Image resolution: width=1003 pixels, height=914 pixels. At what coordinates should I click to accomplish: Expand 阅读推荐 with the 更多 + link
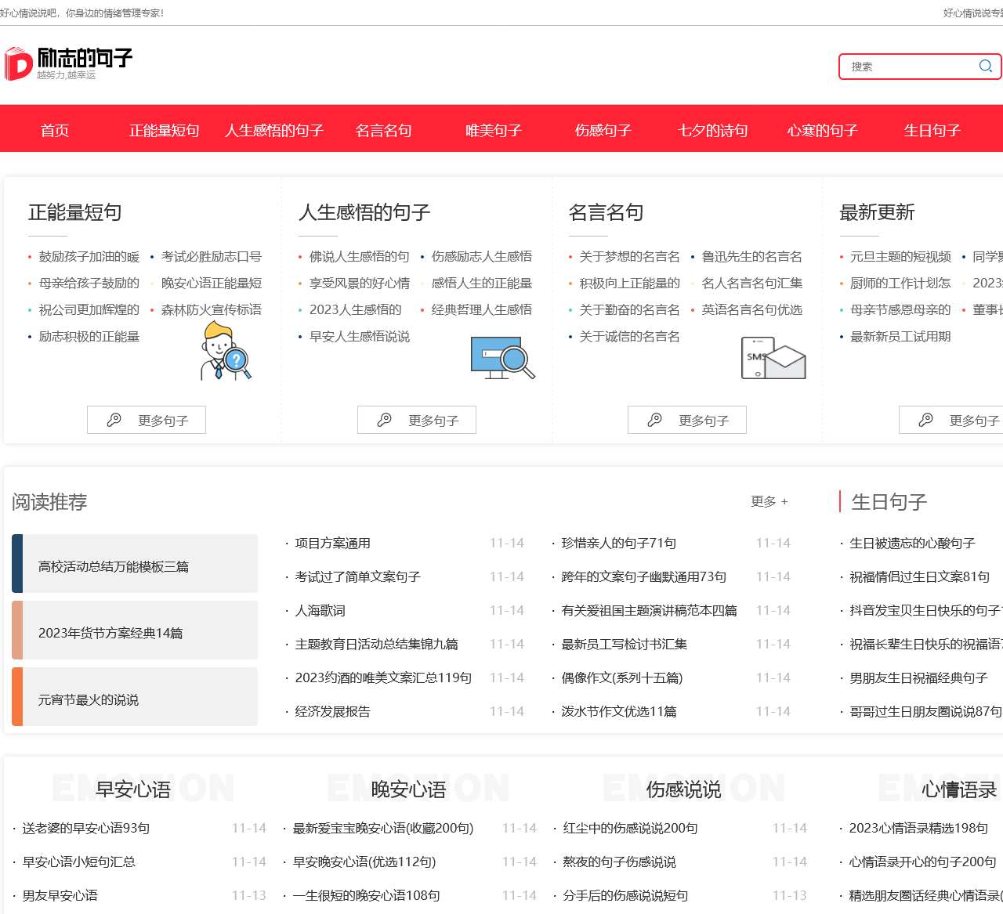tap(769, 501)
